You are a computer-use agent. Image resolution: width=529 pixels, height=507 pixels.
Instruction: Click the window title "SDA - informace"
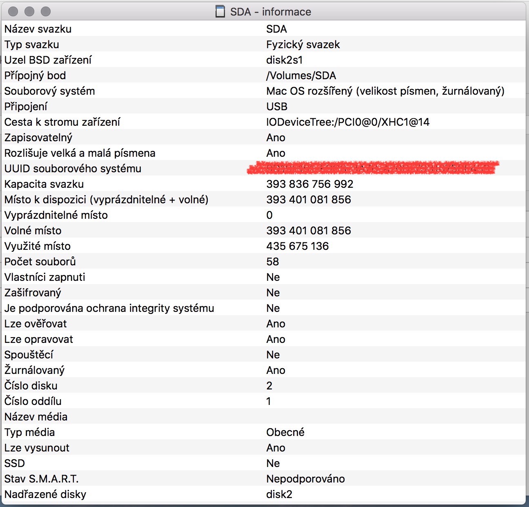tap(270, 12)
